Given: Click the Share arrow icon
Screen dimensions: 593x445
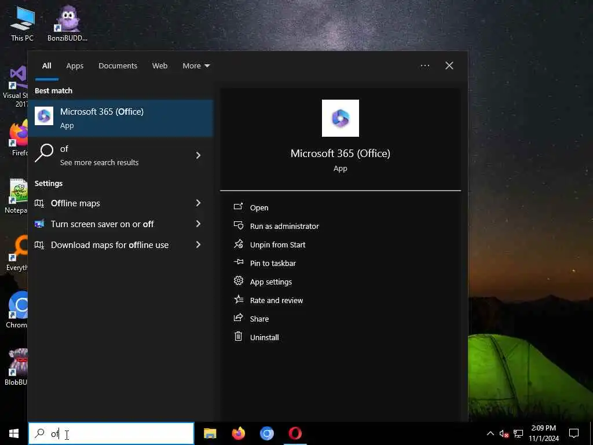Looking at the screenshot, I should (238, 318).
